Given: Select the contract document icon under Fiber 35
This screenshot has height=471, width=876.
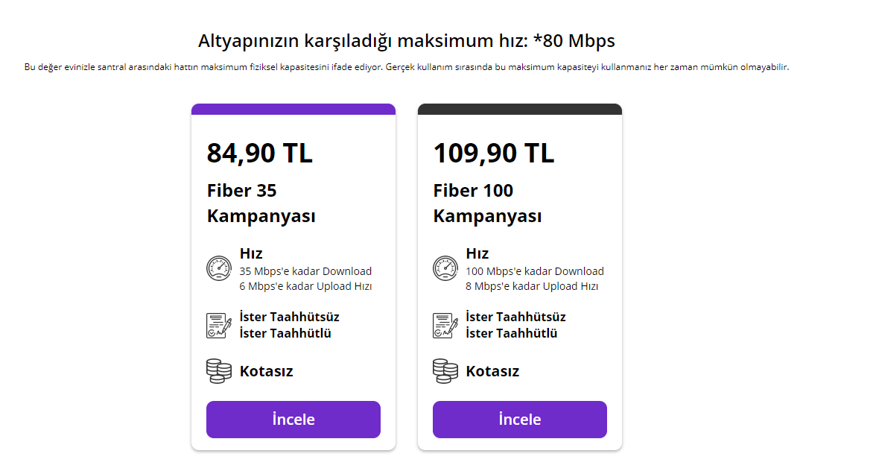Looking at the screenshot, I should click(219, 325).
